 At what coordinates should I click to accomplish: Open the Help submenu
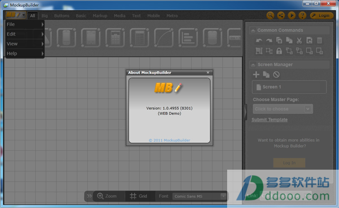coord(25,54)
